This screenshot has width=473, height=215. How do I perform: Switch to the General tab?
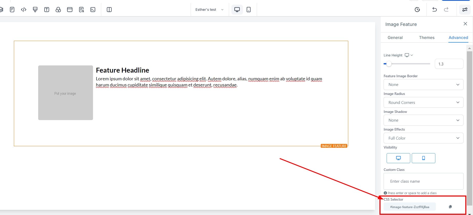tap(395, 38)
